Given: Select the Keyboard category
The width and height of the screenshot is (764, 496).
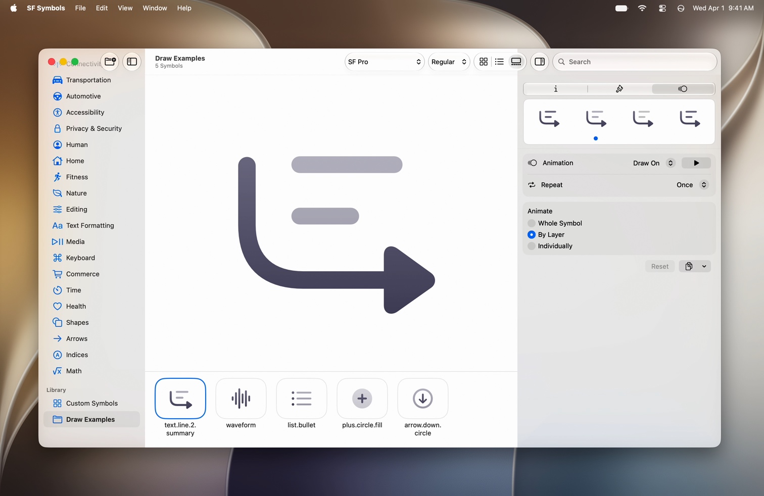Looking at the screenshot, I should (x=91, y=258).
